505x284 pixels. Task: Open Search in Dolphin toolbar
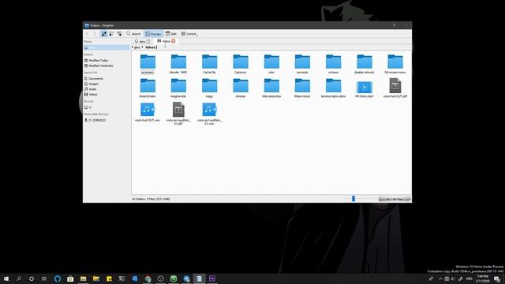(x=133, y=34)
